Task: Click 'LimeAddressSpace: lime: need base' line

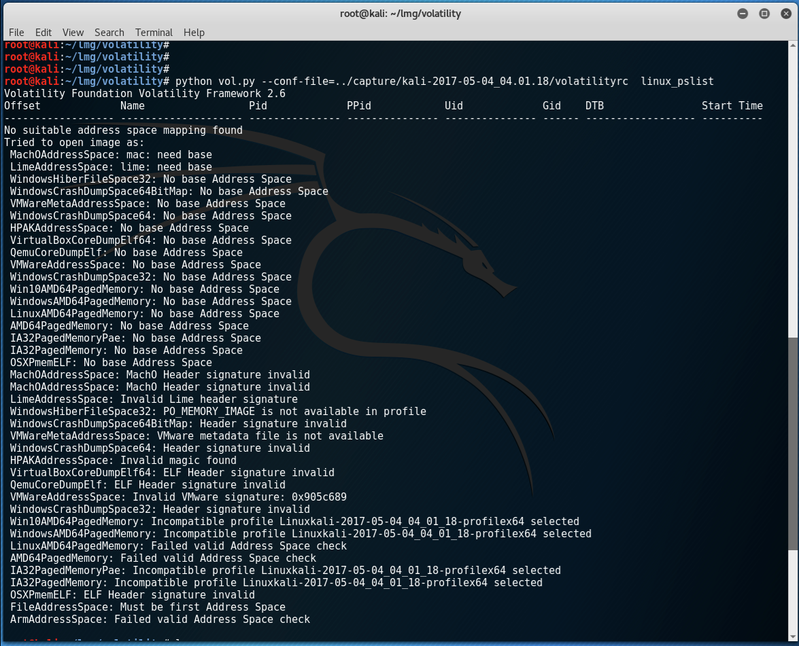Action: pos(111,167)
